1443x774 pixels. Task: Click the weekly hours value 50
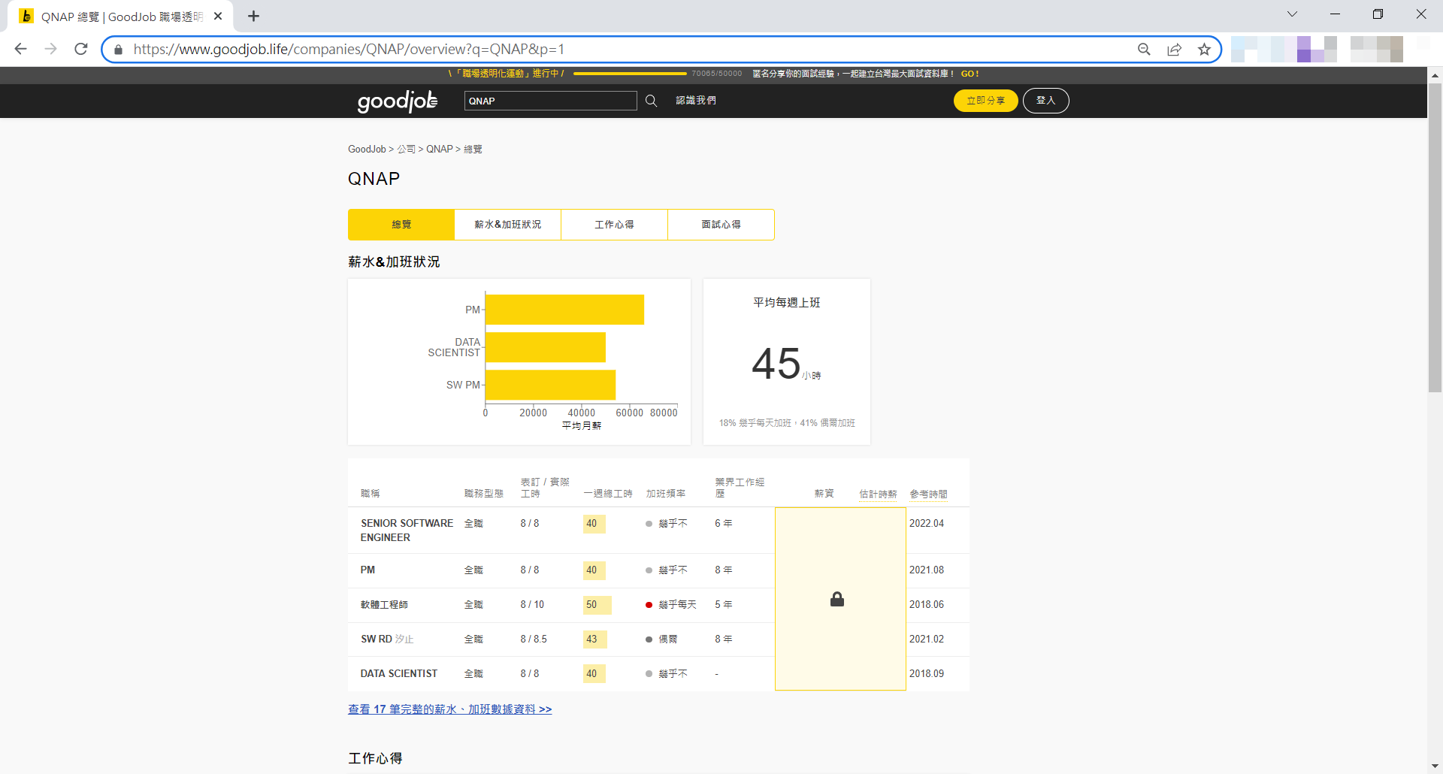(x=597, y=605)
